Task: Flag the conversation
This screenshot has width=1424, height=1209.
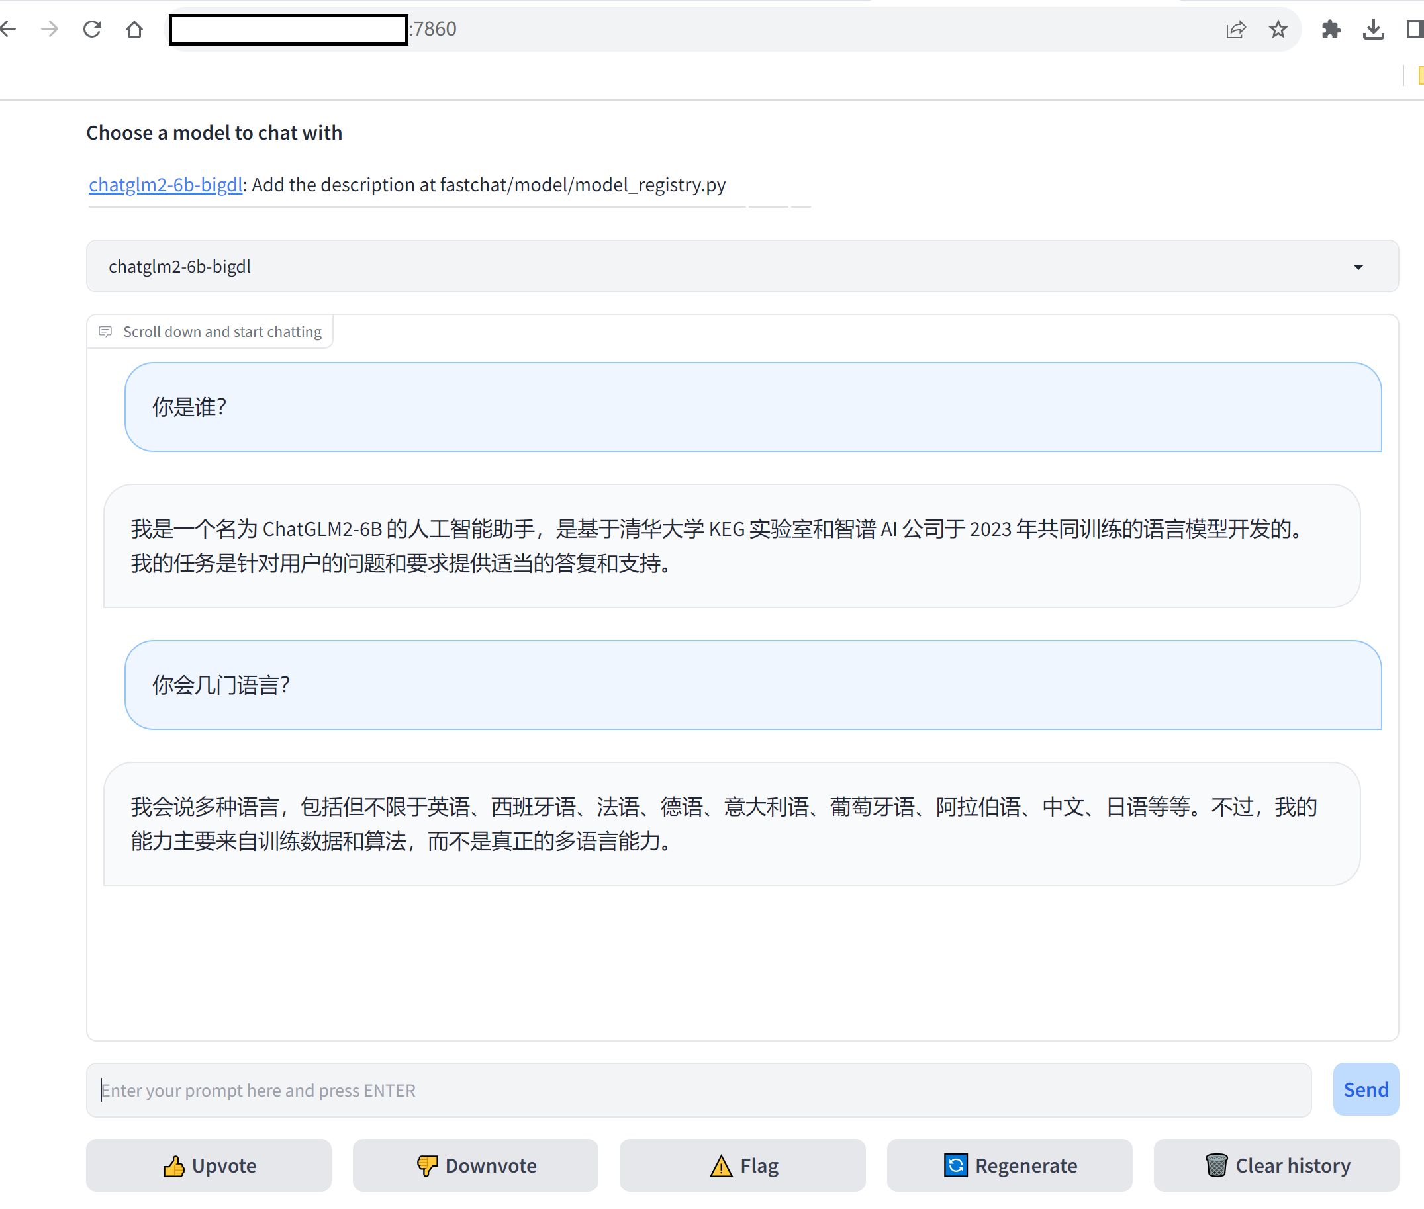Action: [x=743, y=1165]
